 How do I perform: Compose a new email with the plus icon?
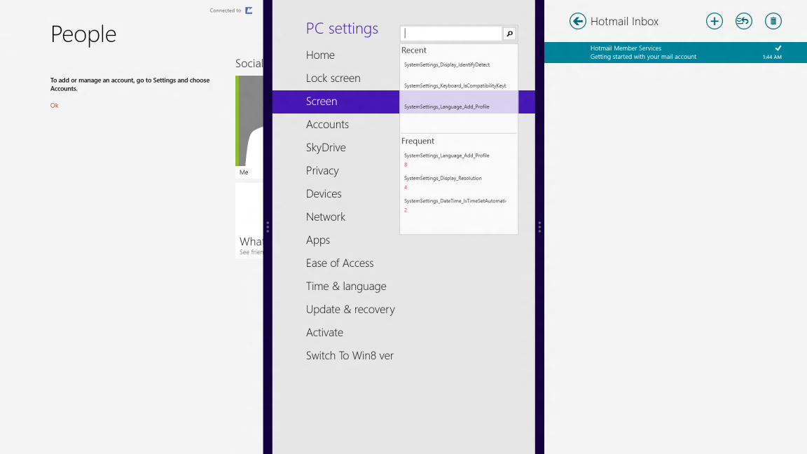click(715, 21)
